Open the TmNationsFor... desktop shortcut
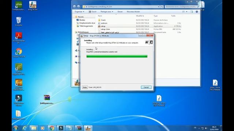The height and width of the screenshot is (131, 234). [x=19, y=6]
